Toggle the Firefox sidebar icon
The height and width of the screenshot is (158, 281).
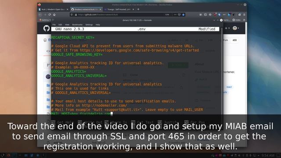coord(205,14)
